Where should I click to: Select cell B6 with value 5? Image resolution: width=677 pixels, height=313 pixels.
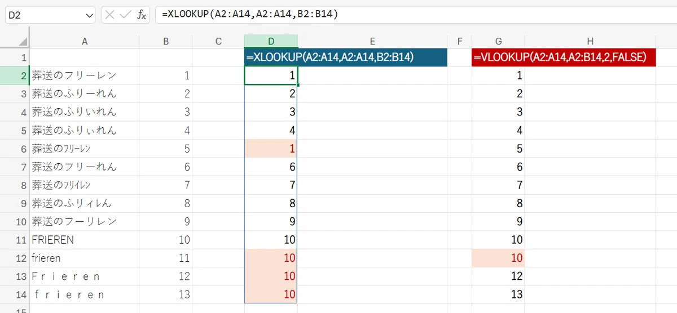166,149
